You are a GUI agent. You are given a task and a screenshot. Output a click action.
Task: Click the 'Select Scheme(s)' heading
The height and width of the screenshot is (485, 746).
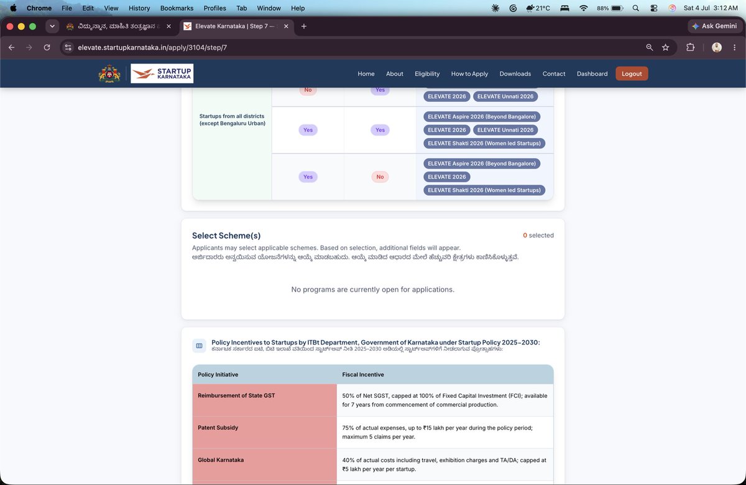(x=226, y=236)
